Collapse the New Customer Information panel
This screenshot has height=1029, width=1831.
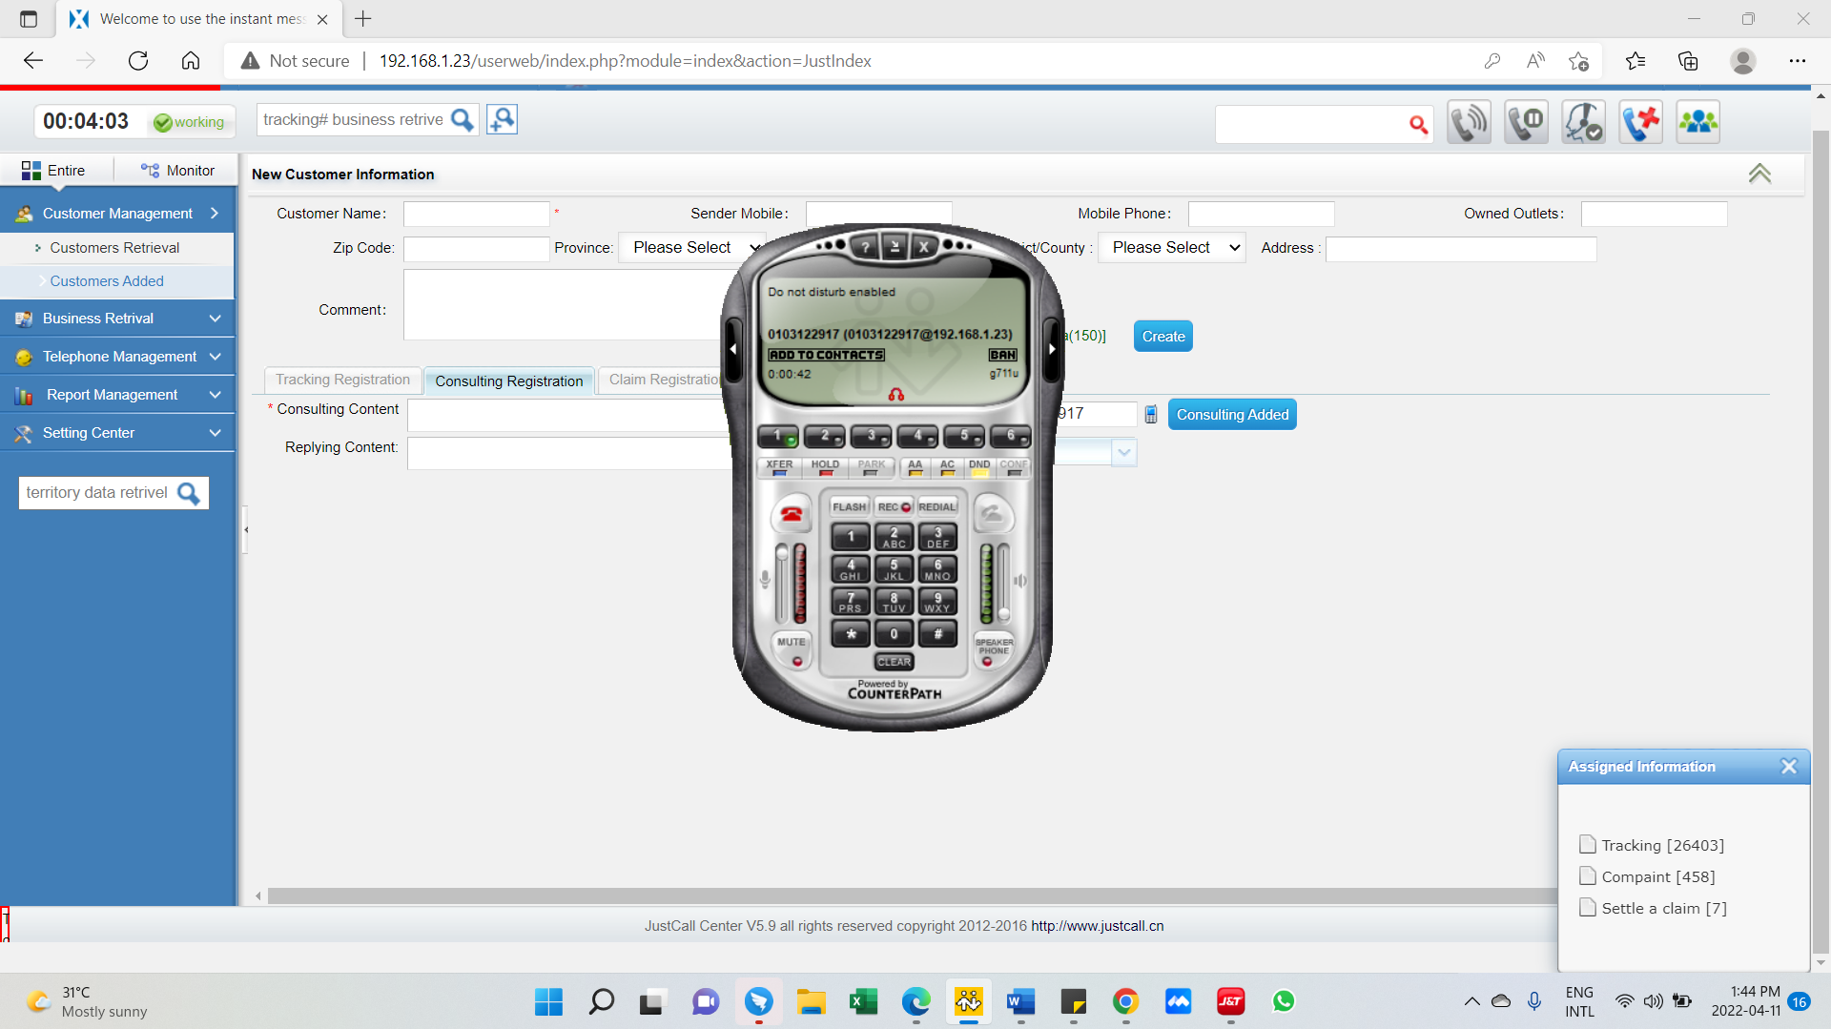click(x=1759, y=174)
